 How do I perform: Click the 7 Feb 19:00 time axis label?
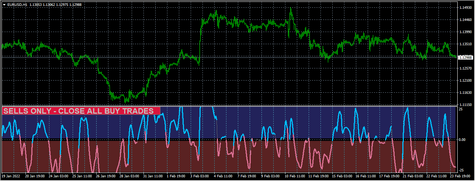click(247, 176)
